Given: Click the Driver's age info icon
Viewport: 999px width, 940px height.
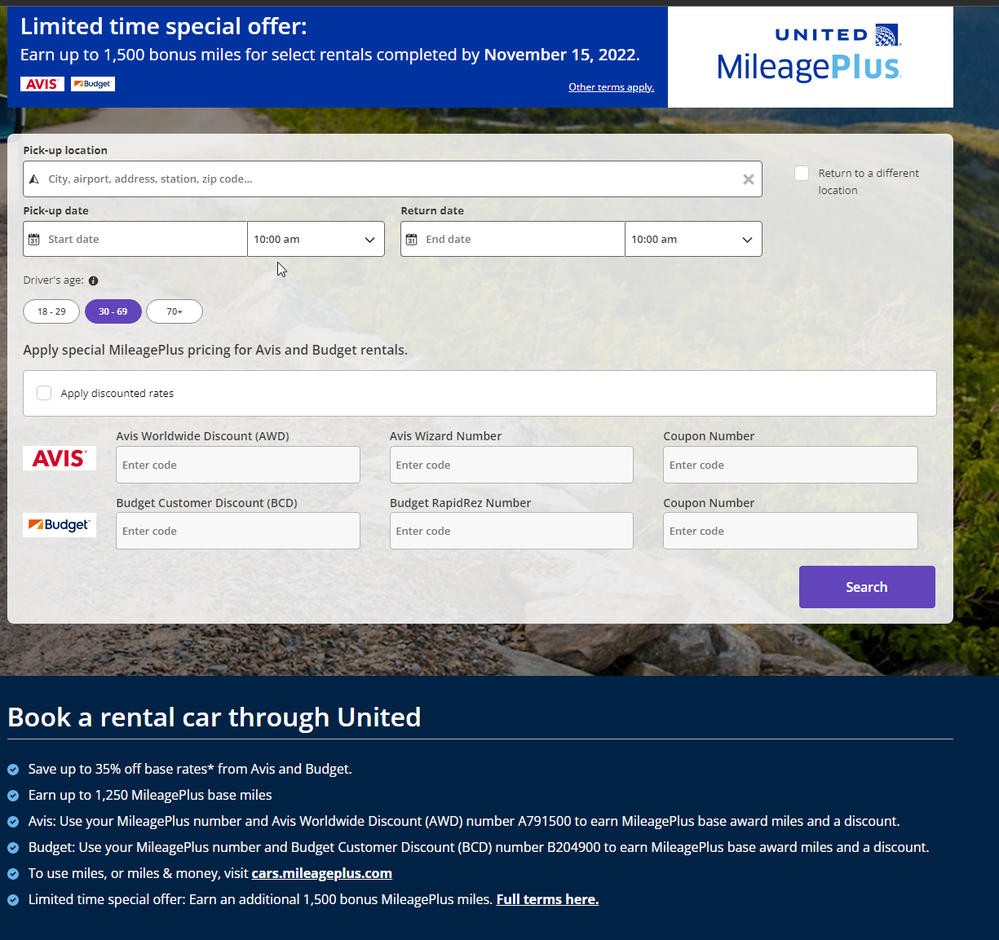Looking at the screenshot, I should click(93, 280).
